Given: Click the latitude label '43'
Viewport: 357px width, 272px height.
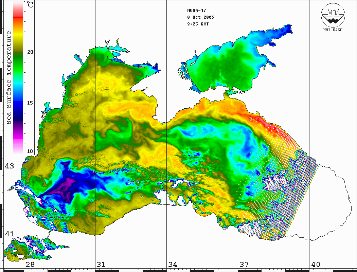Looking at the screenshot, I should point(10,166).
